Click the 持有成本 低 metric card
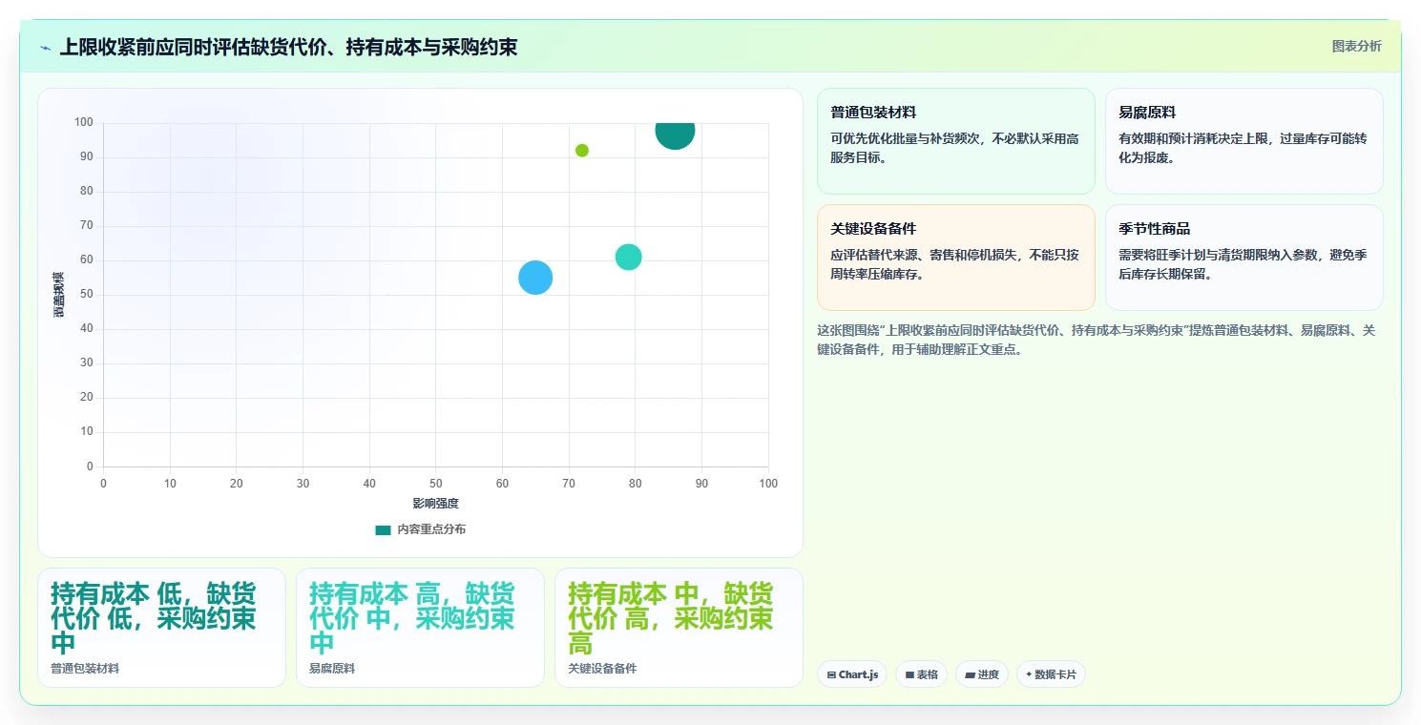Viewport: 1421px width, 725px height. 161,628
